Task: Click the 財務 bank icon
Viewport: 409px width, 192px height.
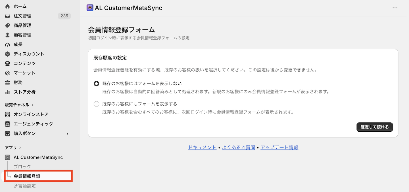Action: pos(8,82)
